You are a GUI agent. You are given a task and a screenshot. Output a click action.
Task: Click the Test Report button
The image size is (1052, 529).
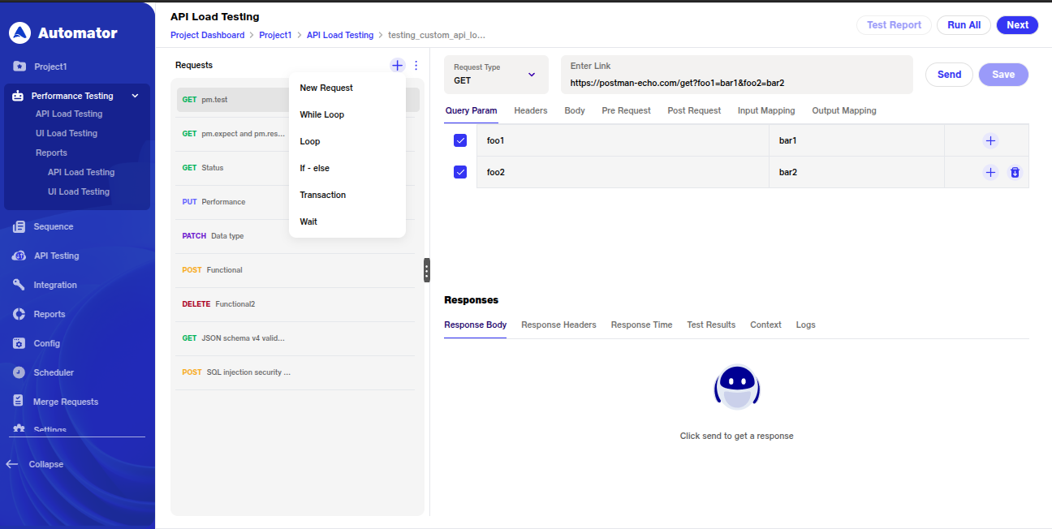tap(894, 25)
